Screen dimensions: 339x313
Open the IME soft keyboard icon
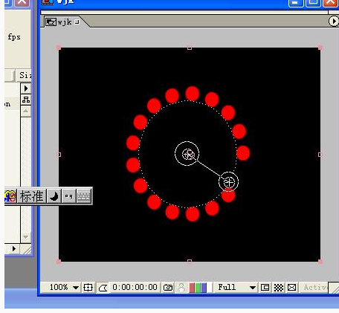tap(84, 196)
